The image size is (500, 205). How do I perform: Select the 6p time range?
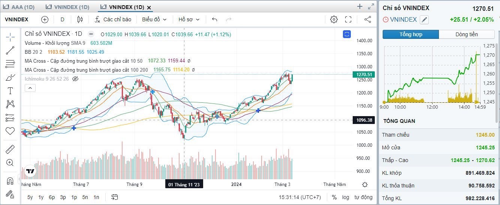click(52, 197)
